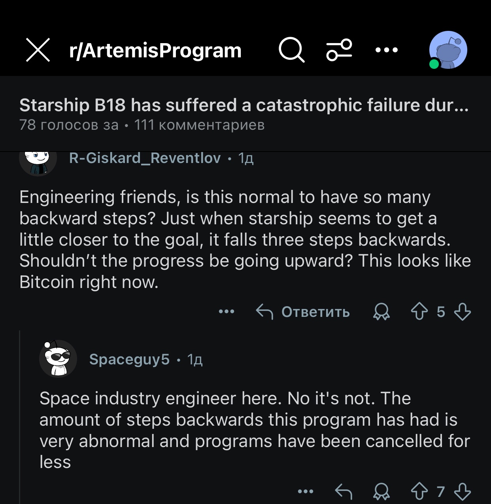
Task: Upvote R-Giskard_Reventlov's comment
Action: (419, 312)
